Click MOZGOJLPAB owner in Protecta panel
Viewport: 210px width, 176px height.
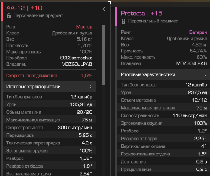tap(191, 63)
